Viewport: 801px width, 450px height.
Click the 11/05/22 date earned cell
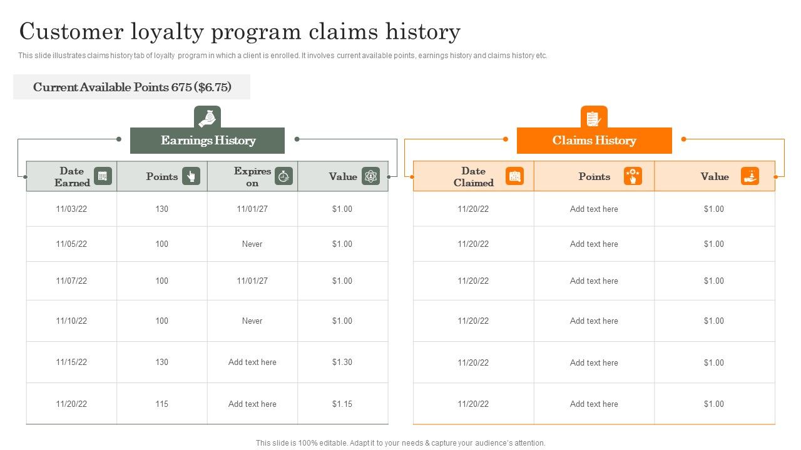pyautogui.click(x=71, y=244)
